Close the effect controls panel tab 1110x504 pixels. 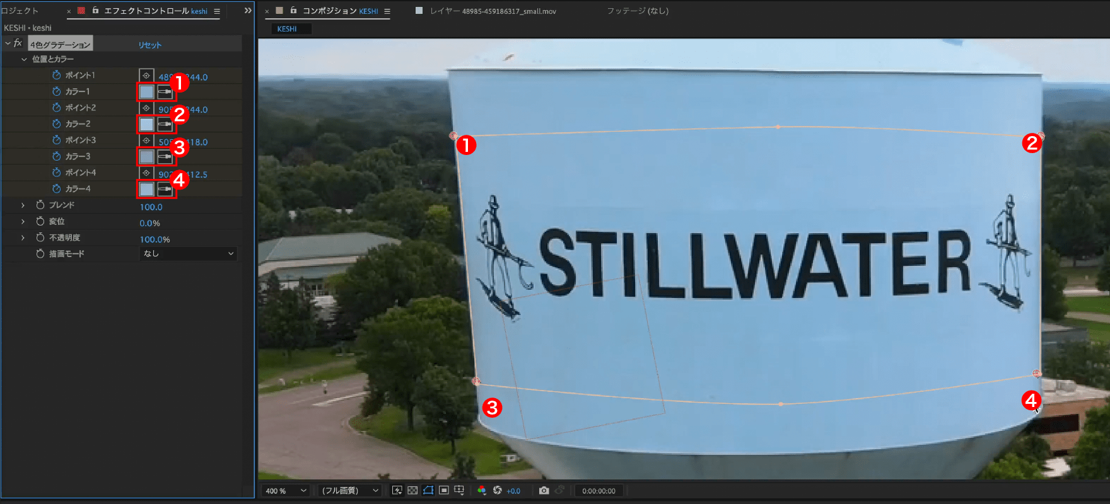pyautogui.click(x=69, y=11)
